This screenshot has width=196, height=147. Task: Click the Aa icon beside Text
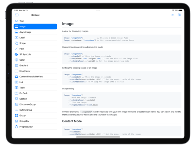coord(16,21)
